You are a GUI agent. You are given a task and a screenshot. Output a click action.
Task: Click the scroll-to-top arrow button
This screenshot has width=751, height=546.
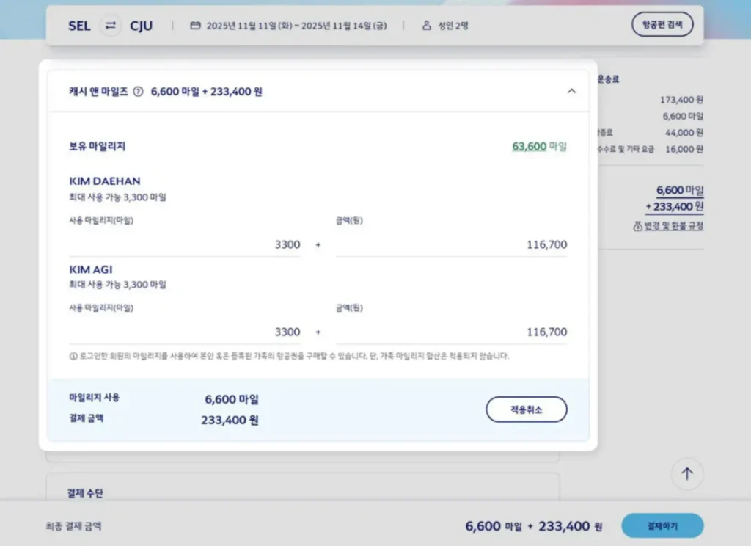(x=686, y=474)
